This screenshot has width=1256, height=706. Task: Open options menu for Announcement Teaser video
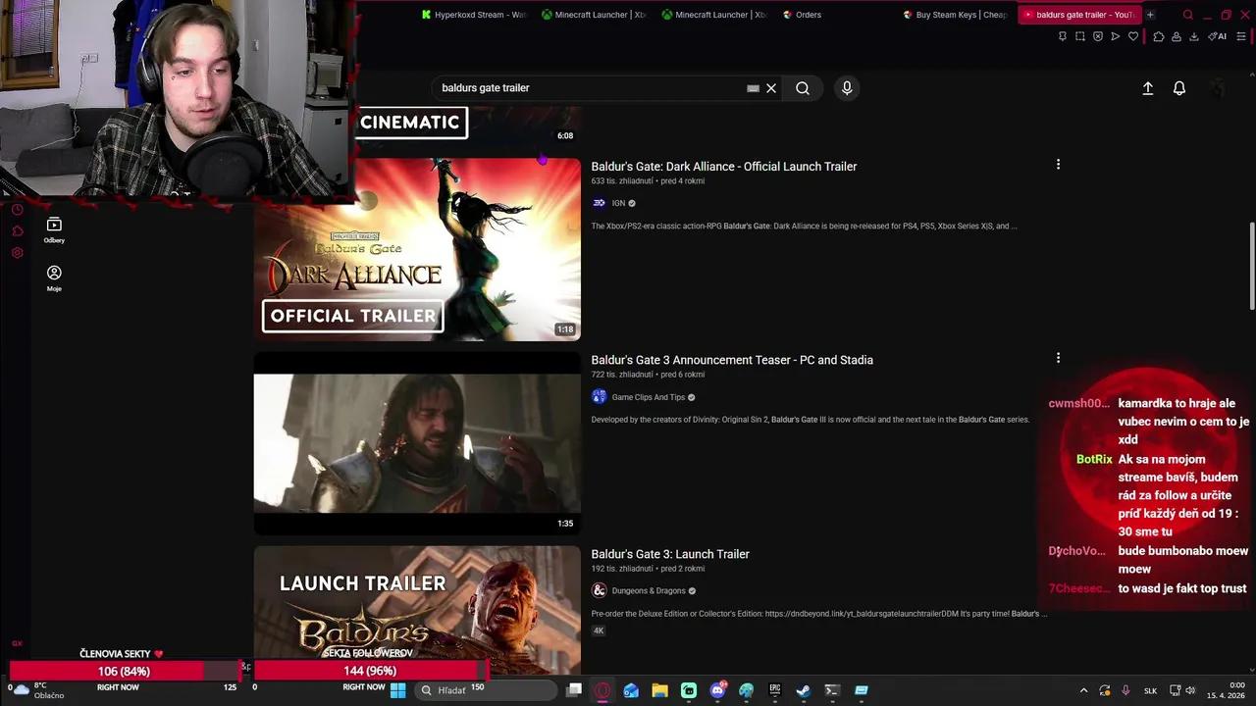[x=1058, y=358]
